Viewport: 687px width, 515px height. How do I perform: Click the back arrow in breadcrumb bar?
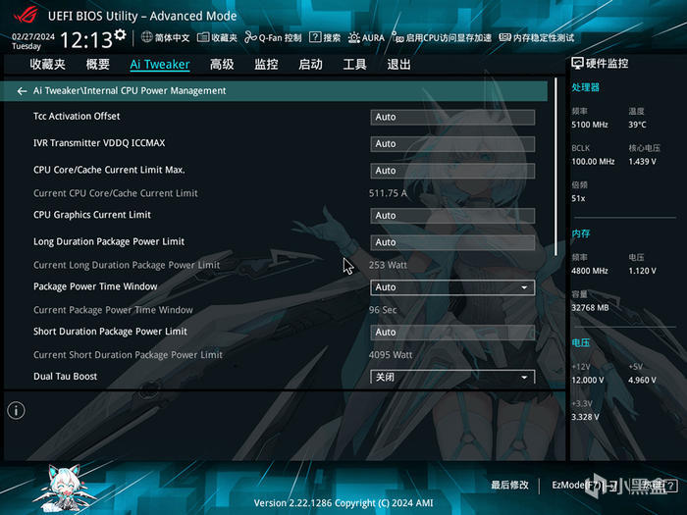22,91
